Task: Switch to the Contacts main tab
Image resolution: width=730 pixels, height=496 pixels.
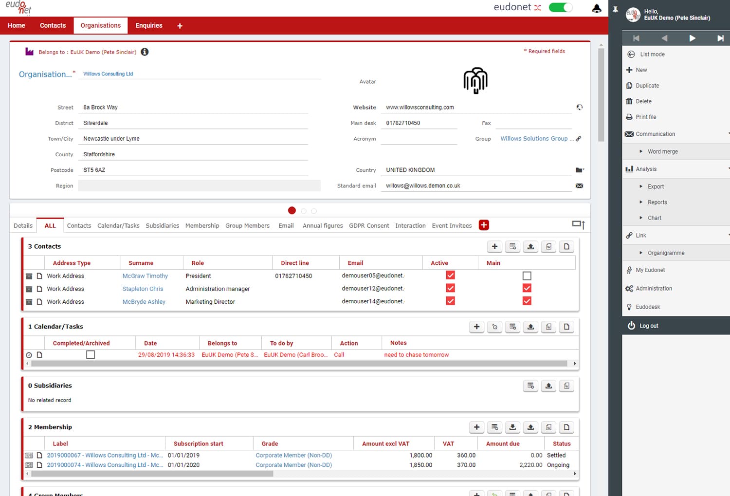Action: coord(53,25)
